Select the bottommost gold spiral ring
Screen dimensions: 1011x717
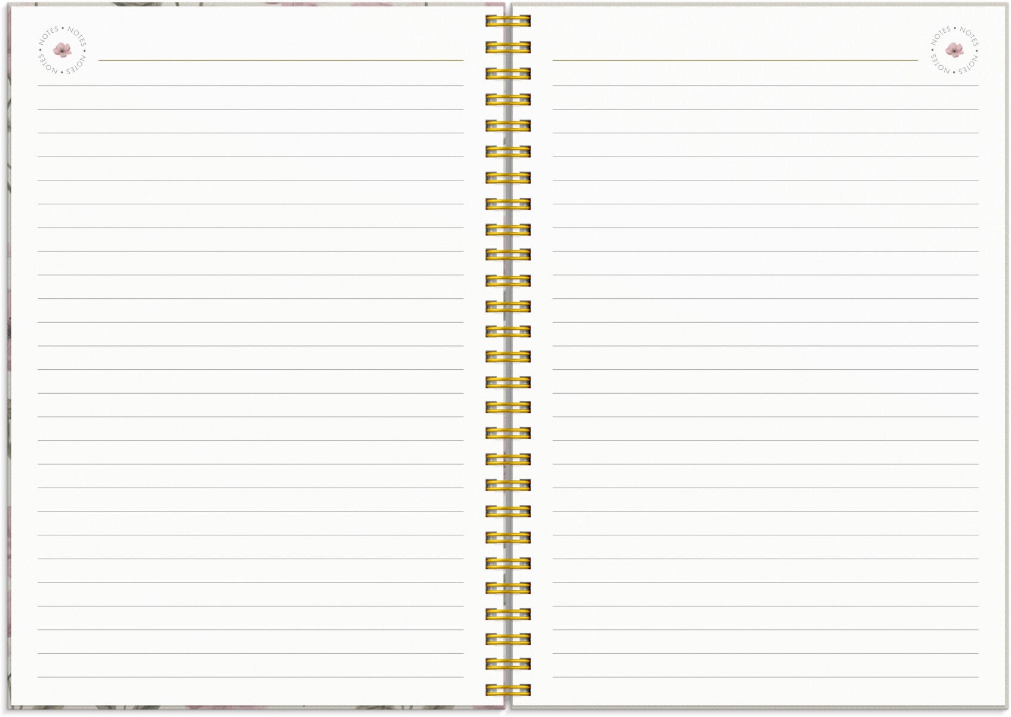(508, 690)
